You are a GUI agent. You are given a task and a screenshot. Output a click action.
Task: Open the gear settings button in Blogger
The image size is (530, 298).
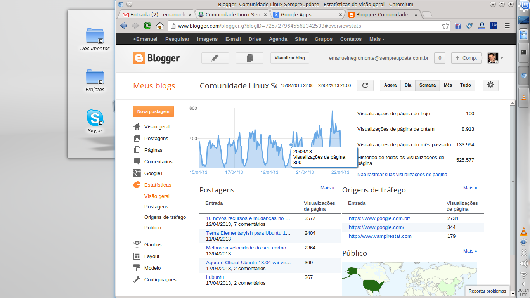(490, 85)
